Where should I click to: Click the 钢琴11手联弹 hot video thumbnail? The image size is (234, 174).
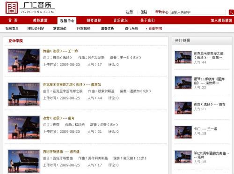pos(183,83)
